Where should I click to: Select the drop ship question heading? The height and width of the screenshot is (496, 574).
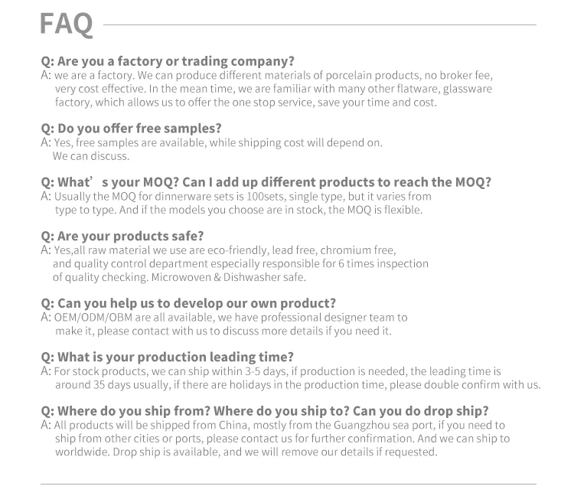click(x=264, y=410)
